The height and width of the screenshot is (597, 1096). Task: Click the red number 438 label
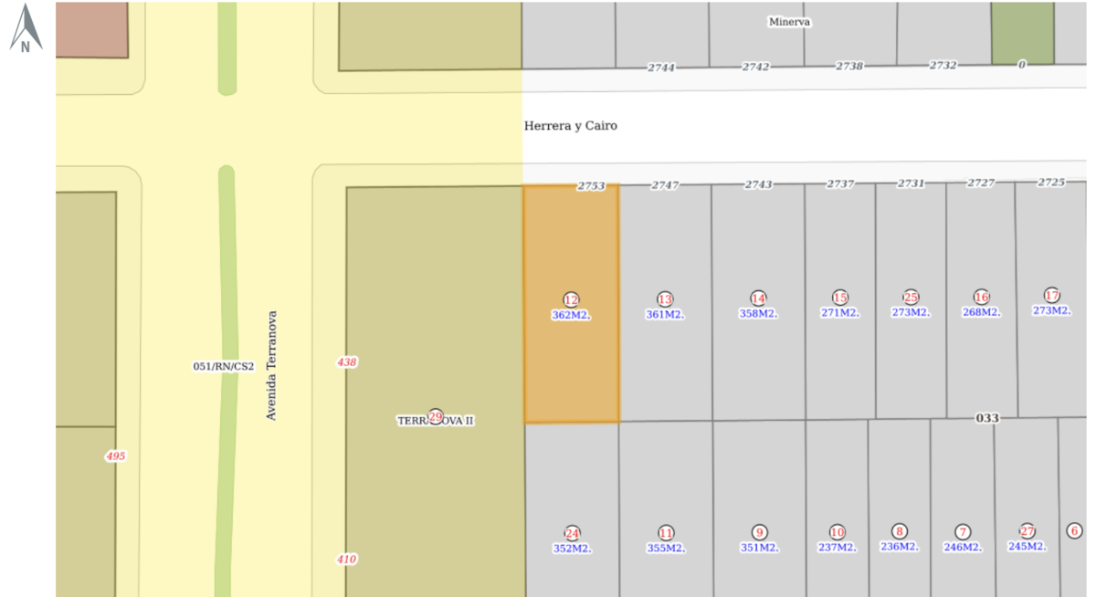[347, 362]
